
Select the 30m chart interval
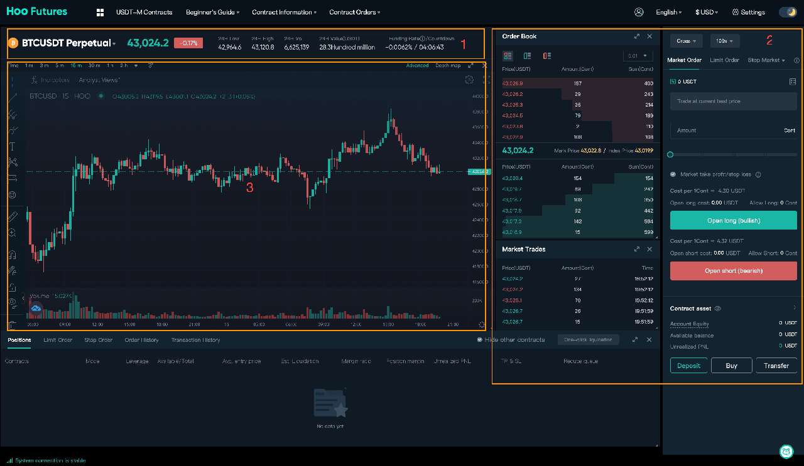tap(94, 65)
